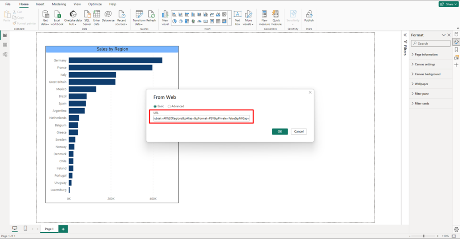Viewport: 460px width, 239px height.
Task: Publish the report
Action: click(x=309, y=17)
